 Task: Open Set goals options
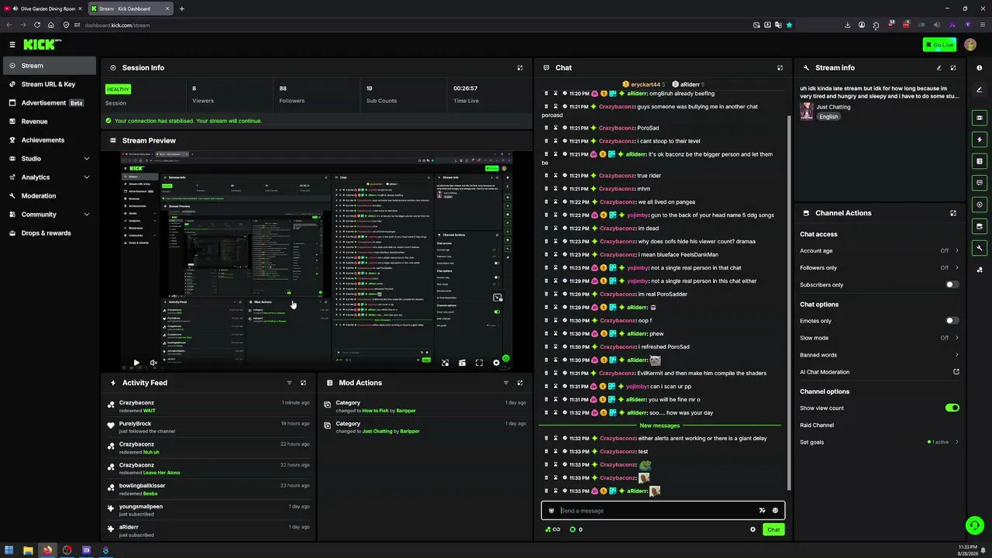click(x=880, y=443)
